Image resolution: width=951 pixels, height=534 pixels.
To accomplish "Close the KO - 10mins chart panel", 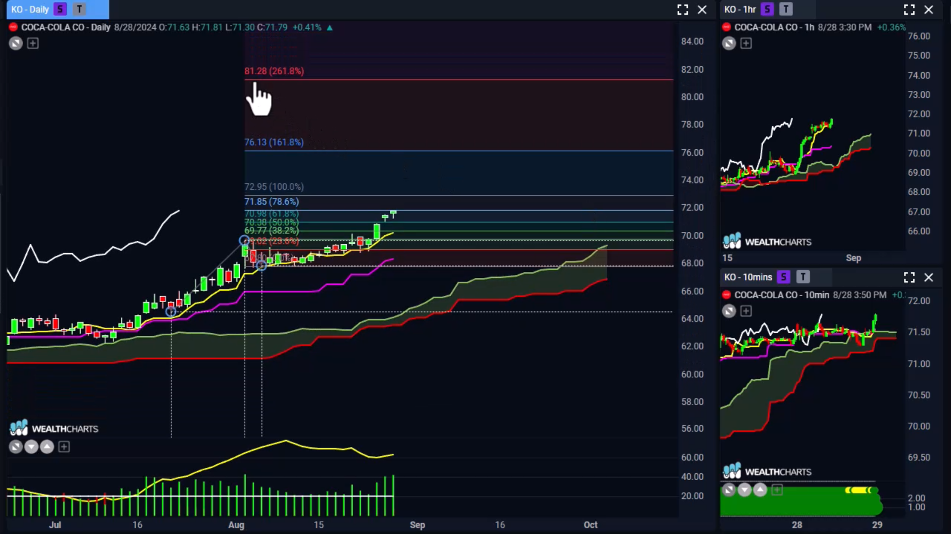I will pyautogui.click(x=929, y=277).
